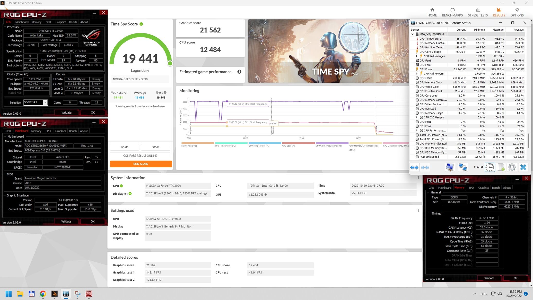Click orange Frame rate (FPS) legend bar

click(x=198, y=143)
